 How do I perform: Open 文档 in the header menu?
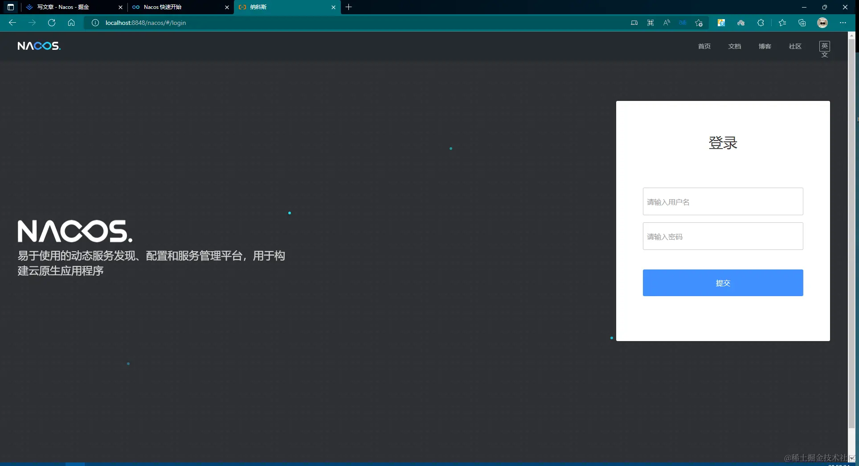[x=735, y=46]
